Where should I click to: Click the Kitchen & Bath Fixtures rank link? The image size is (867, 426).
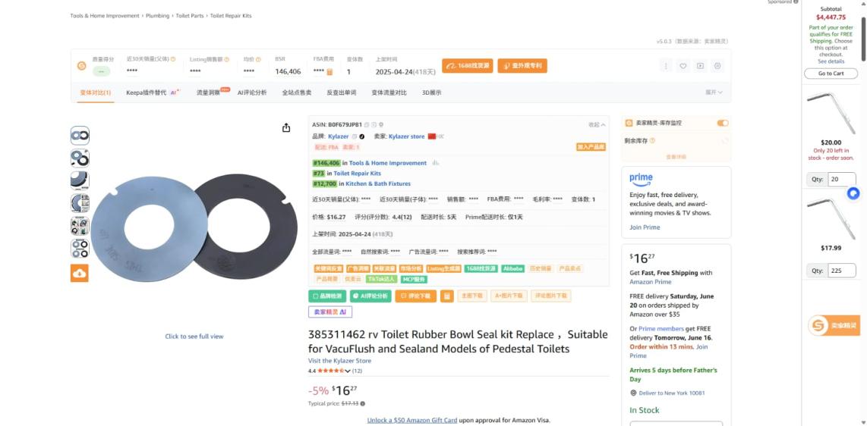[x=378, y=183]
